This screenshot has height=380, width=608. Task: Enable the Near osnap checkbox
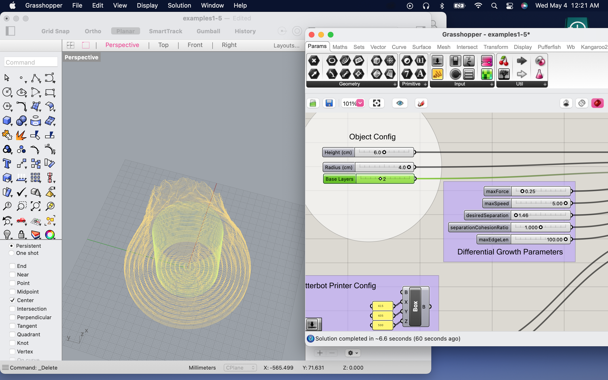click(x=12, y=275)
